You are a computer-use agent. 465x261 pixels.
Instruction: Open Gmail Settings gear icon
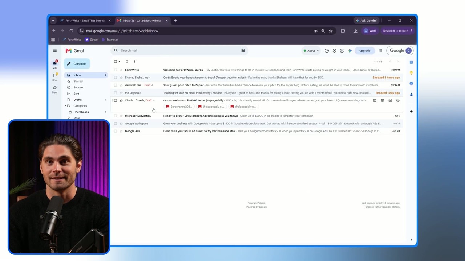tap(334, 51)
